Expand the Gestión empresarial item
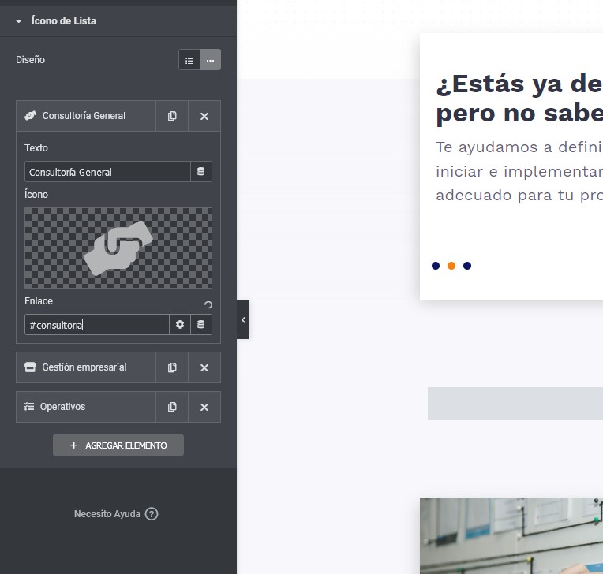Screen dimensions: 603x574 (86, 367)
